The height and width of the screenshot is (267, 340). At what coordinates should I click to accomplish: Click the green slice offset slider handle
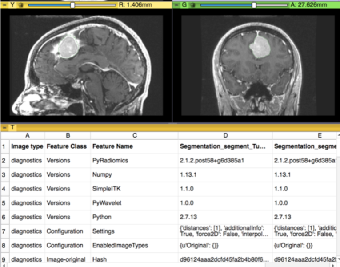(x=254, y=5)
